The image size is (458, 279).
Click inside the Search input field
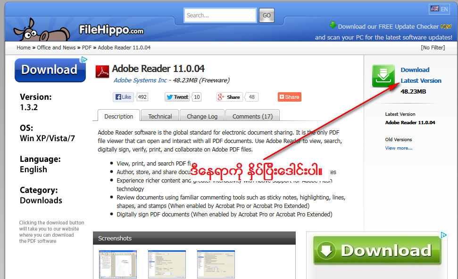220,15
